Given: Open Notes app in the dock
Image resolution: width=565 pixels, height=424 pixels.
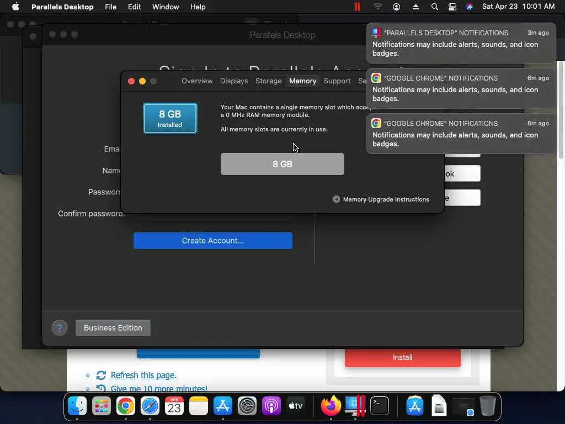Looking at the screenshot, I should (199, 406).
